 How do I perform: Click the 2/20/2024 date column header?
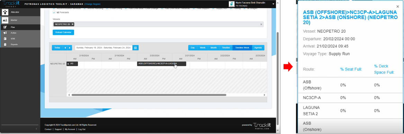click(x=155, y=56)
